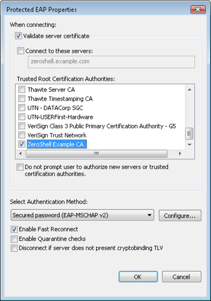This screenshot has width=211, height=301.
Task: Click horizontal scrollbar right arrow
Action: coord(180,154)
